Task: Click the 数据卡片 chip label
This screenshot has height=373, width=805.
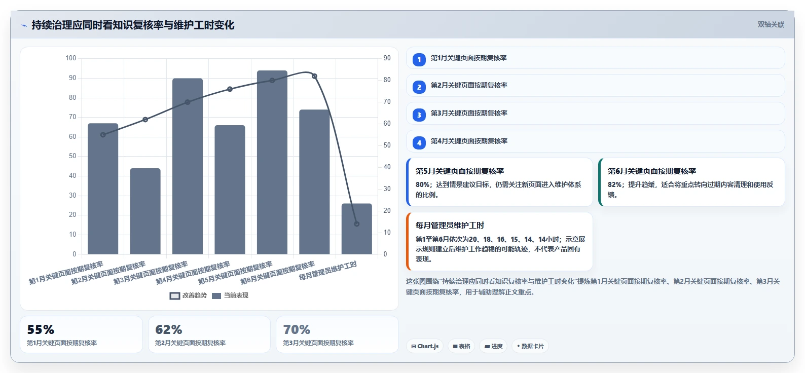Action: [x=532, y=347]
